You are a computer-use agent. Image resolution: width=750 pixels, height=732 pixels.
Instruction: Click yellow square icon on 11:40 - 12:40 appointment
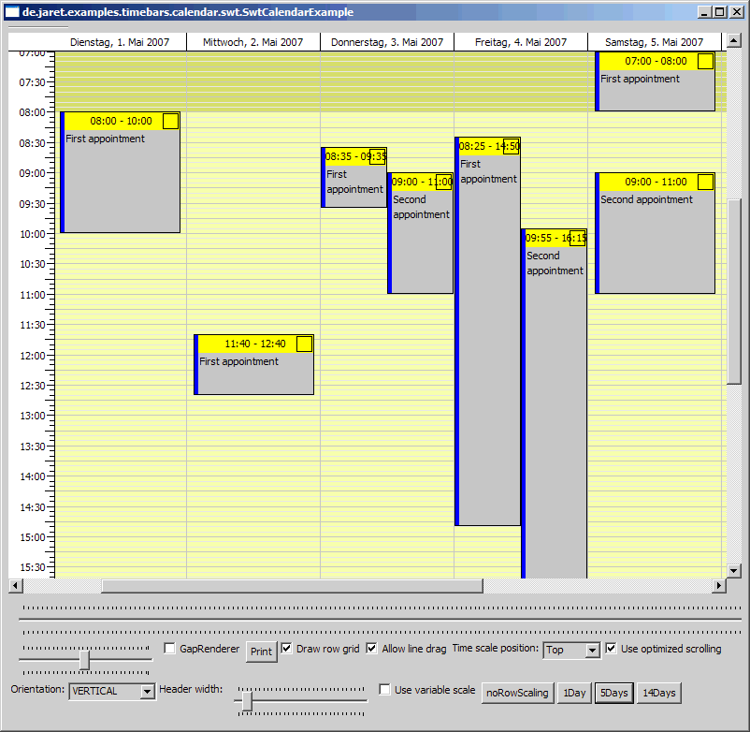304,344
